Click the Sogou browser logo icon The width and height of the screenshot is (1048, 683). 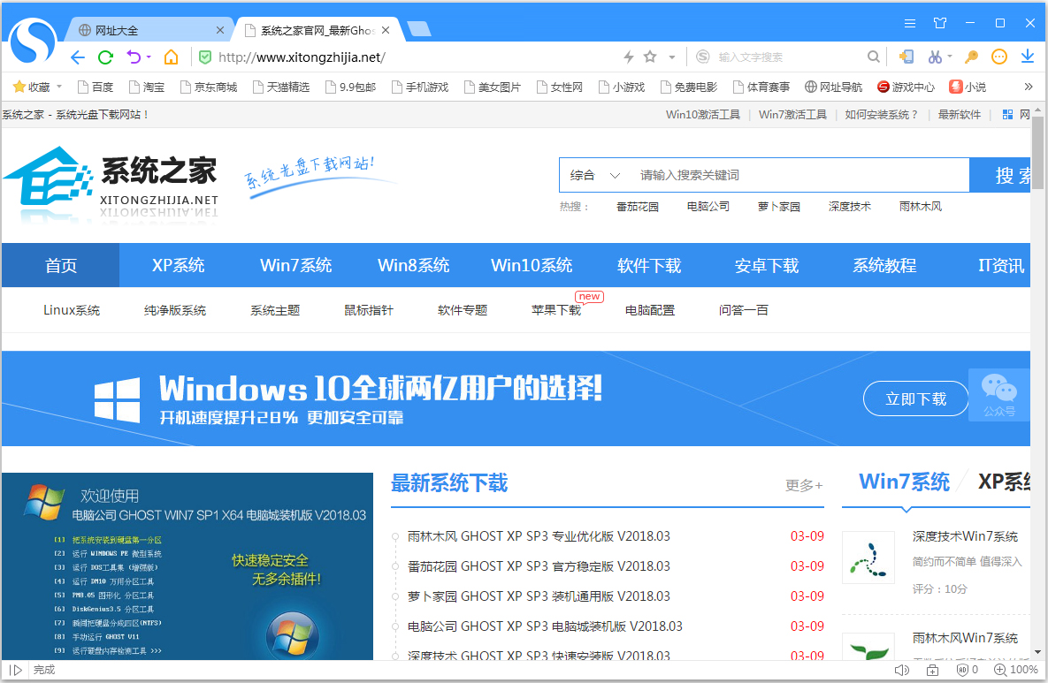[x=32, y=42]
